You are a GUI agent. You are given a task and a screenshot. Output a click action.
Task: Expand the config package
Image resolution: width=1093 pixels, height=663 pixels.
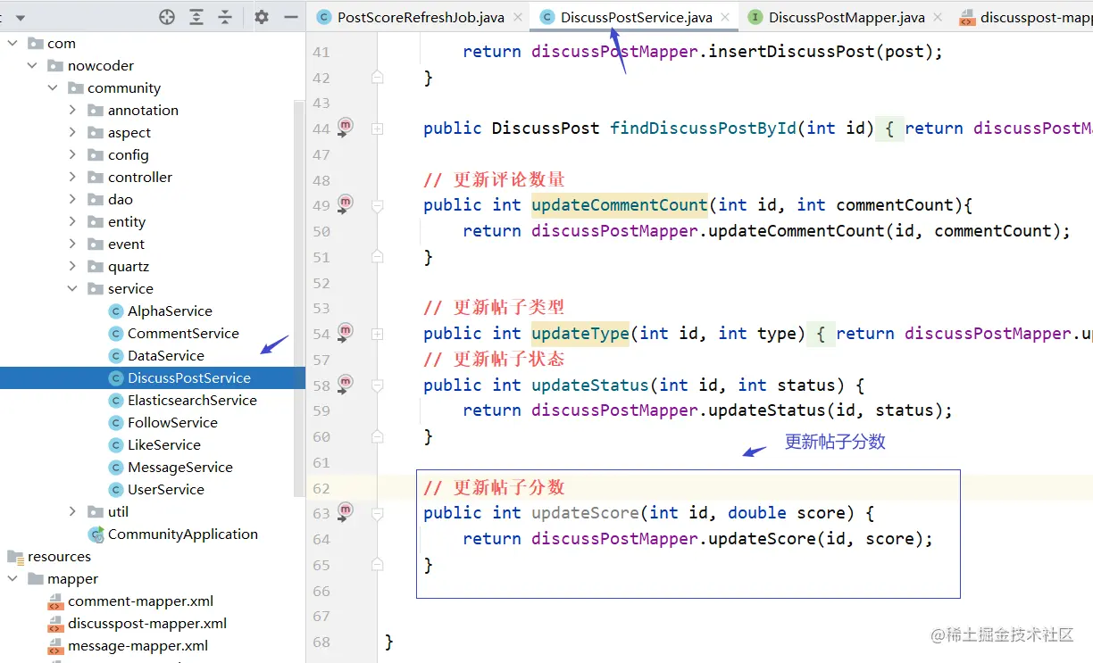(72, 154)
